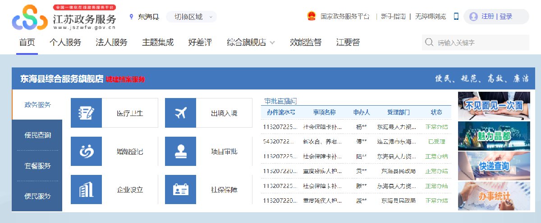Open the 切换区域 region switcher
541x223 pixels.
click(191, 17)
